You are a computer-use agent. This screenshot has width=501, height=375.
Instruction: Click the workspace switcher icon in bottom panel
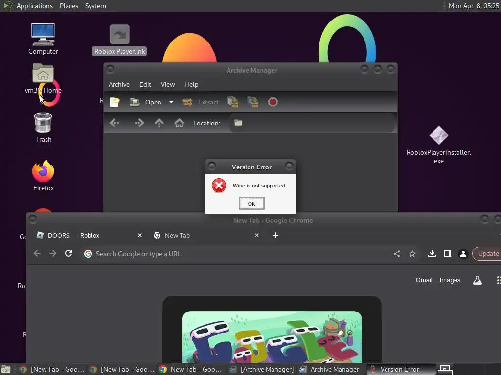tap(444, 369)
